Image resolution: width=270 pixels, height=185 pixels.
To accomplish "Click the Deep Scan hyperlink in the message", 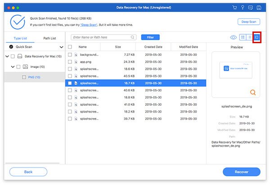I will tap(89, 25).
